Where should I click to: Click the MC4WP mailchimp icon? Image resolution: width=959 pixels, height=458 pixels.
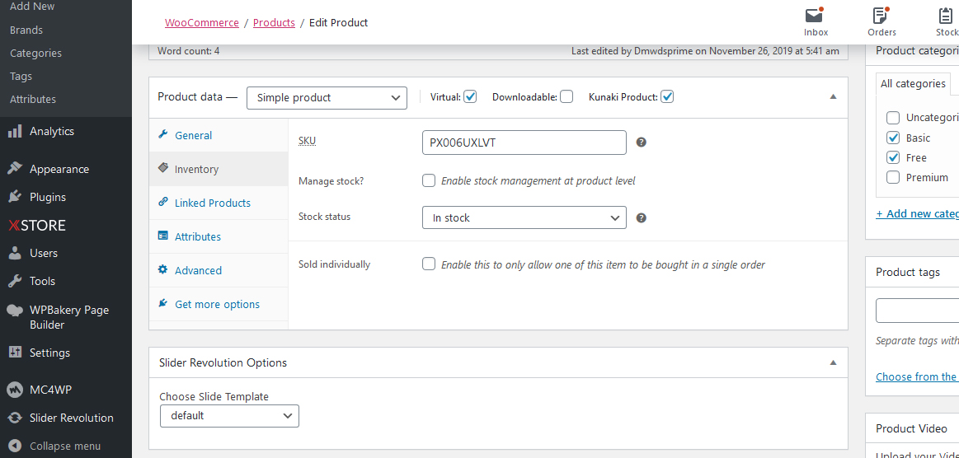pos(16,390)
